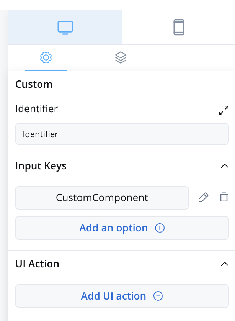Click the plus circle beside Add UI action
235x321 pixels.
[x=158, y=296]
